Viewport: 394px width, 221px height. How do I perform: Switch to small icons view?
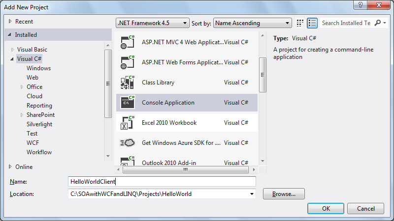[x=300, y=23]
